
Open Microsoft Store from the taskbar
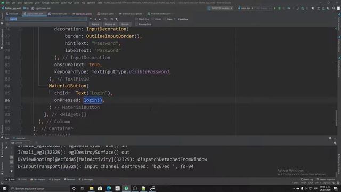point(100,188)
